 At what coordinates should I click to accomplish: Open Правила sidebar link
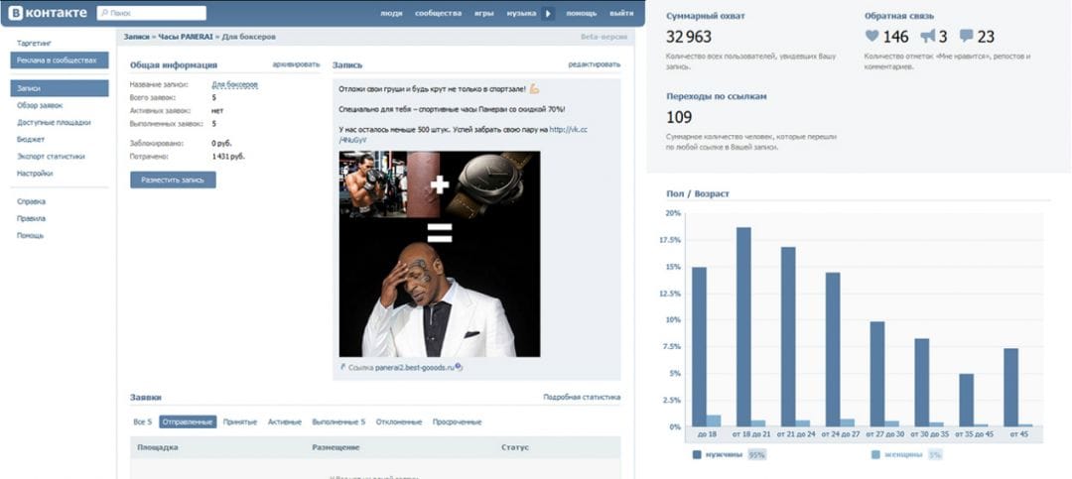tap(32, 218)
